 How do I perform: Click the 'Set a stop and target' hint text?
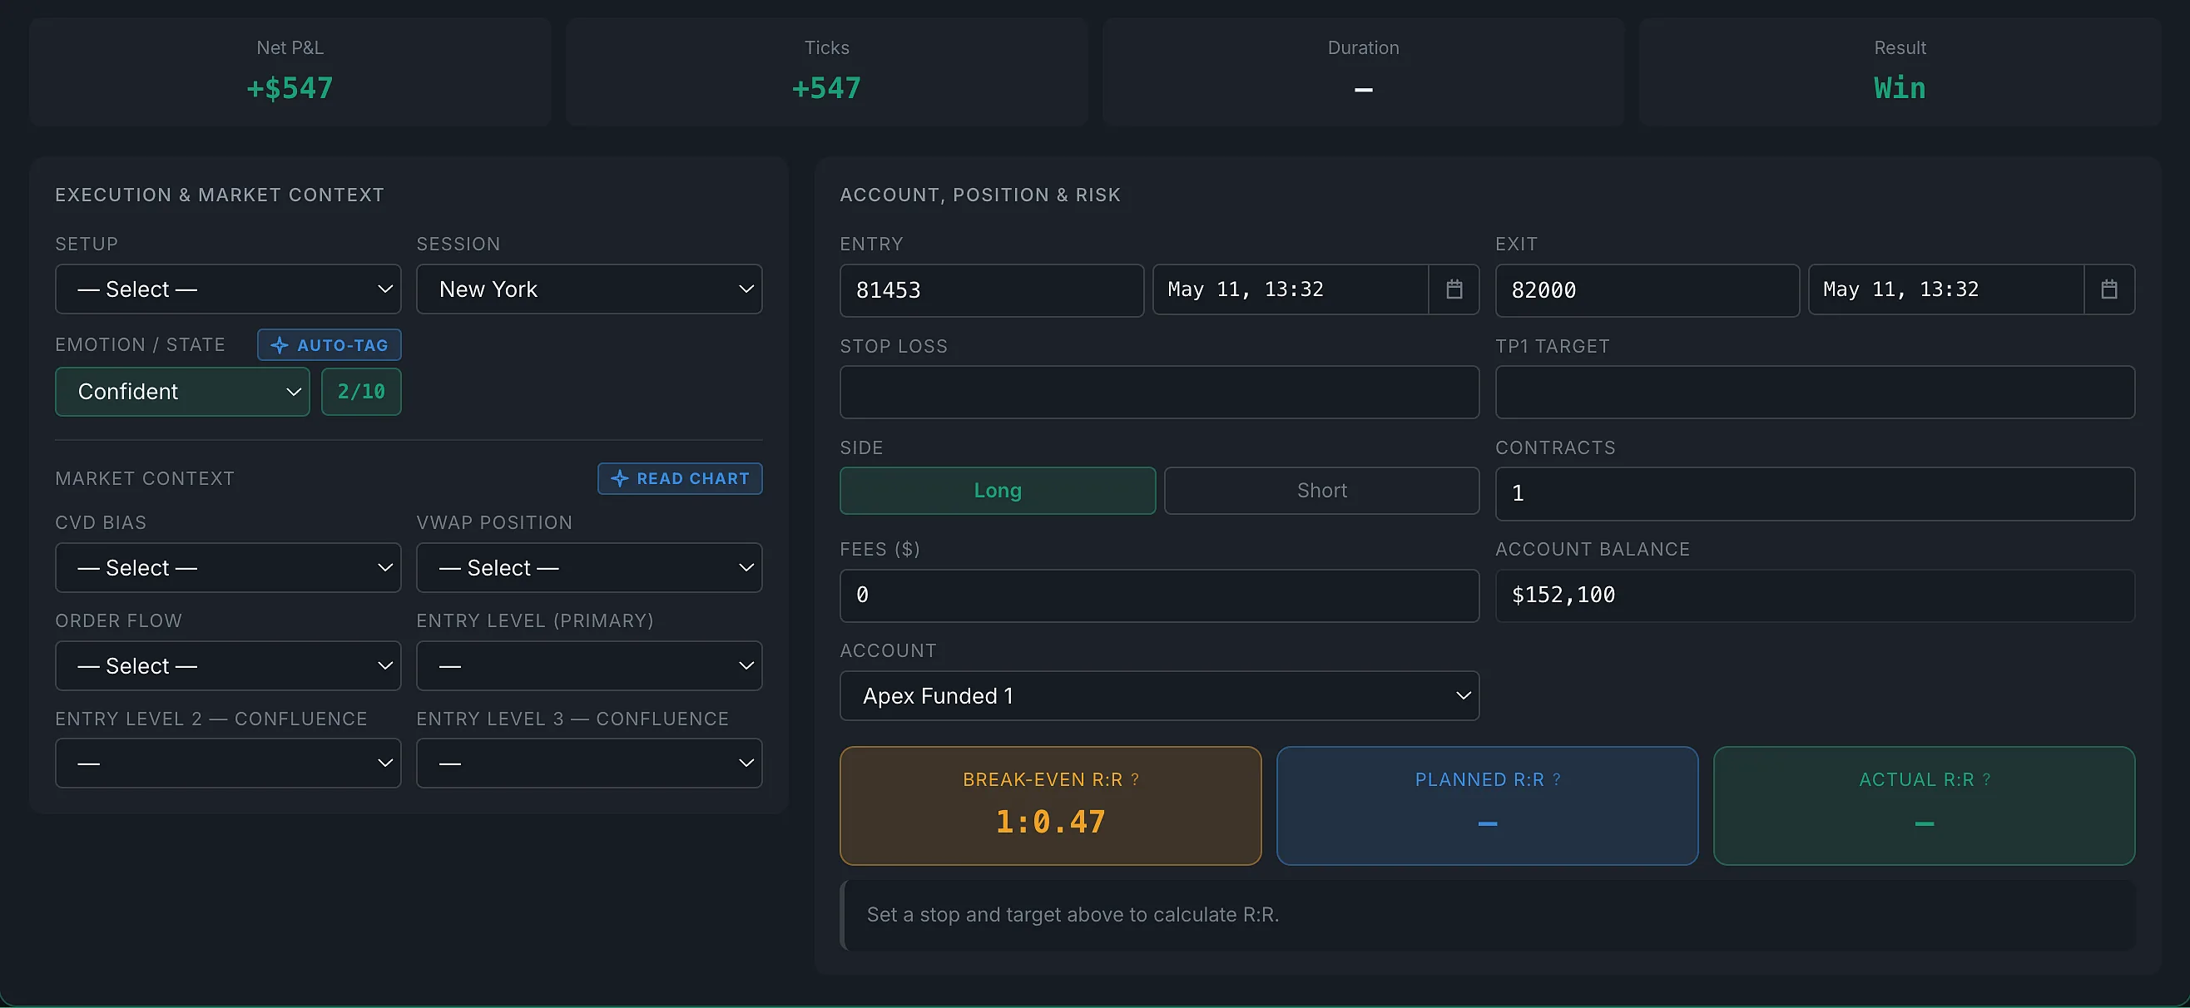pyautogui.click(x=1072, y=915)
